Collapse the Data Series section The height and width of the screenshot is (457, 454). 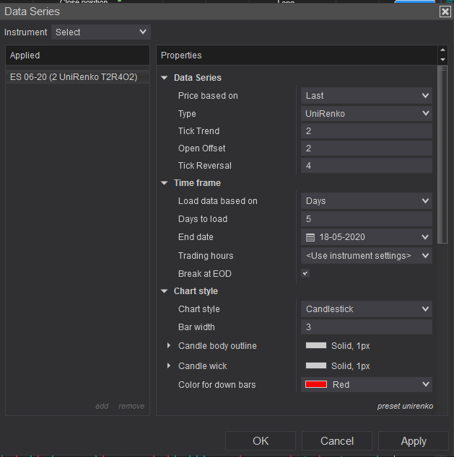click(x=165, y=78)
